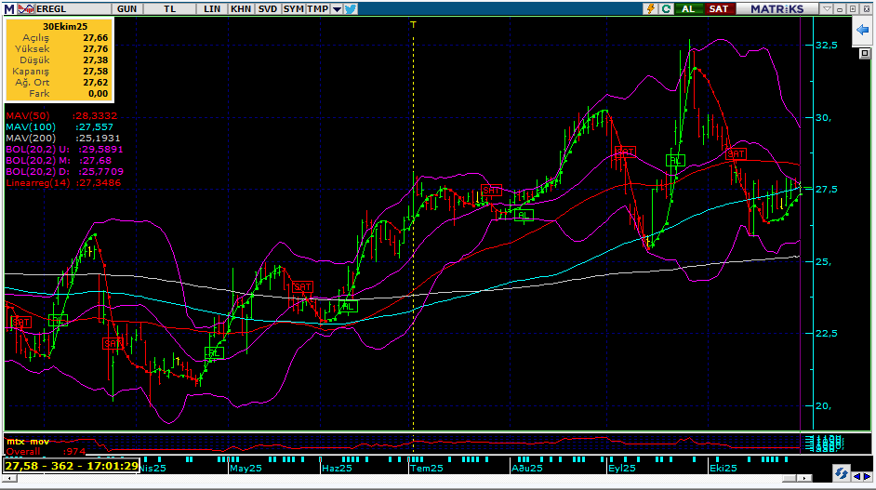Click the blue sync icon at bottom right
Screen dimensions: 876x490
[839, 473]
